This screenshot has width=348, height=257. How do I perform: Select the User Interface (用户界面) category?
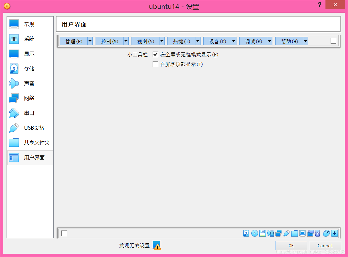pyautogui.click(x=30, y=158)
